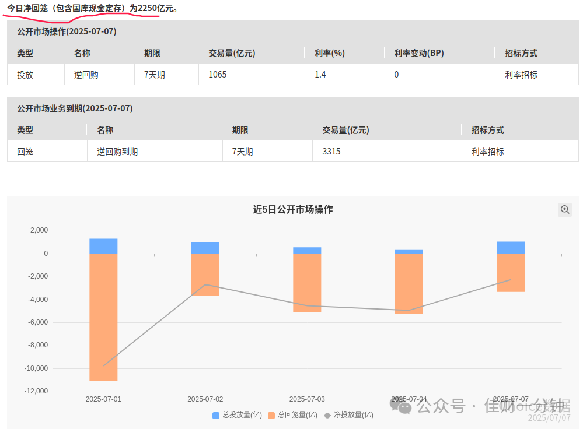Click the orange bar for 2025-07-03
This screenshot has width=583, height=429.
tap(307, 283)
